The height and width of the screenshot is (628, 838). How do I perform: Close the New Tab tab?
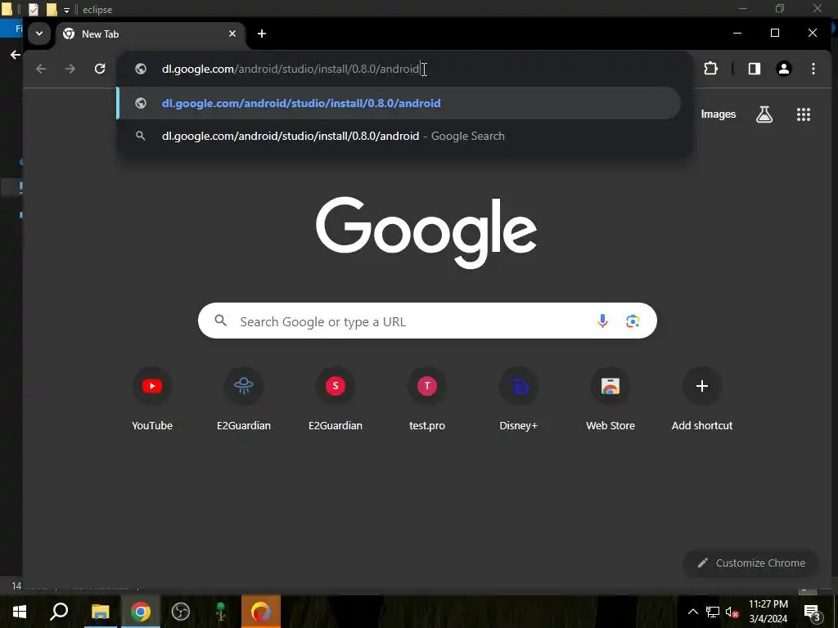click(x=232, y=34)
